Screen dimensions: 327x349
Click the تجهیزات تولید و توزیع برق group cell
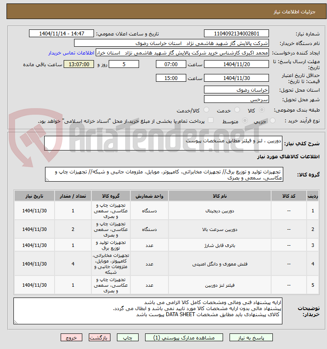coord(111,245)
